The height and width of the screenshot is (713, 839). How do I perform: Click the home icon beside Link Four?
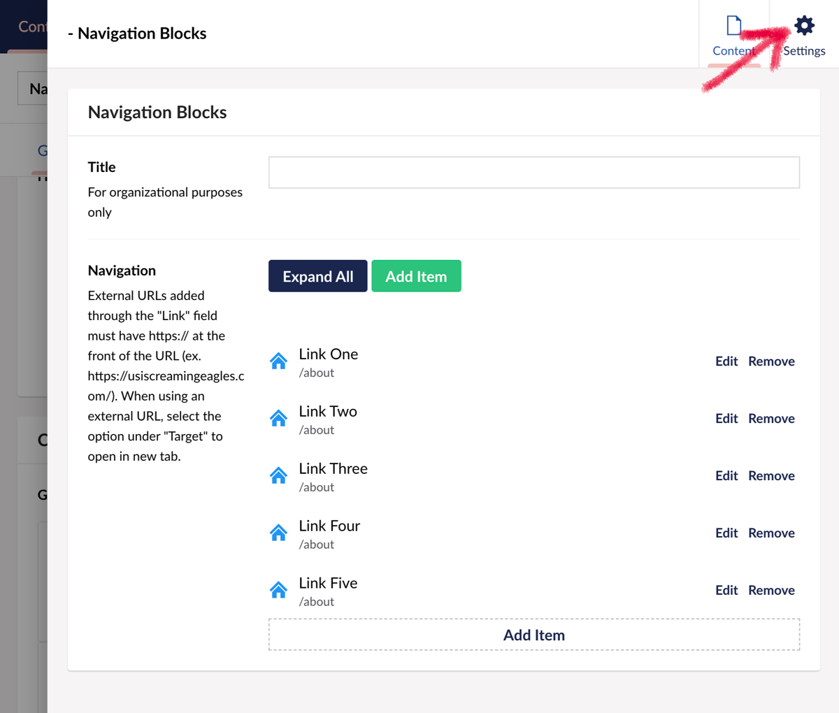(x=278, y=533)
